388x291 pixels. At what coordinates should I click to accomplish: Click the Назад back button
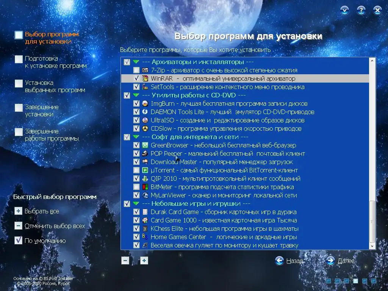289,261
